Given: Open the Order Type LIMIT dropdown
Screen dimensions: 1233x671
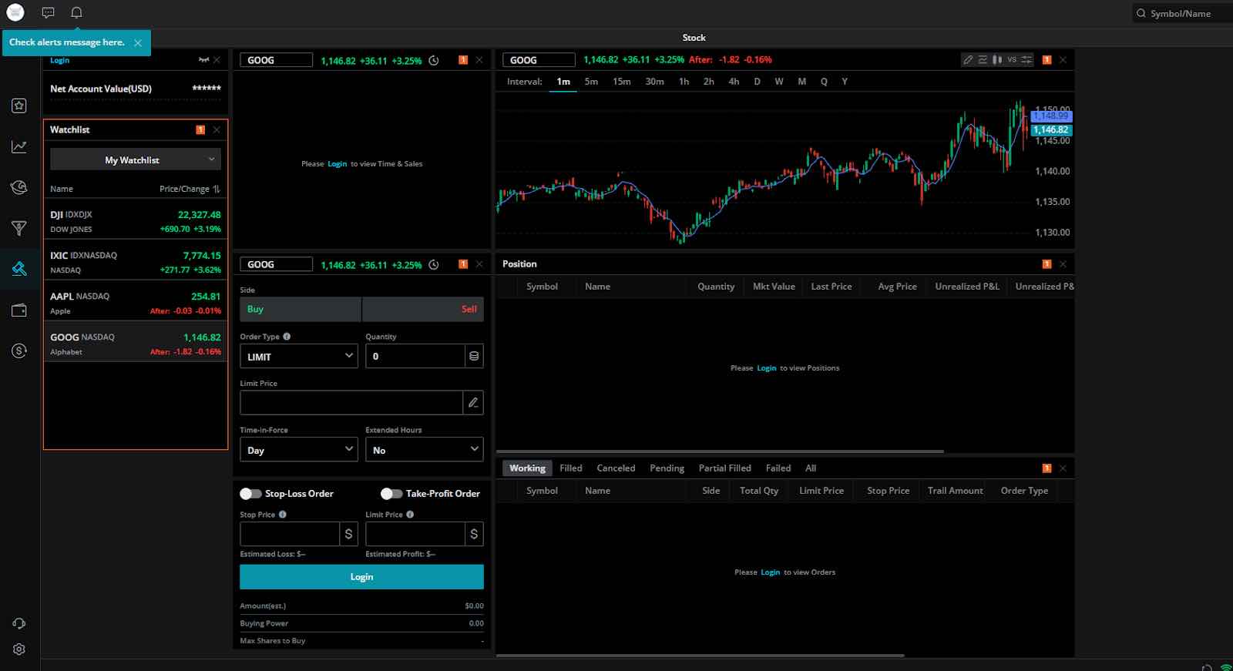Looking at the screenshot, I should (299, 356).
